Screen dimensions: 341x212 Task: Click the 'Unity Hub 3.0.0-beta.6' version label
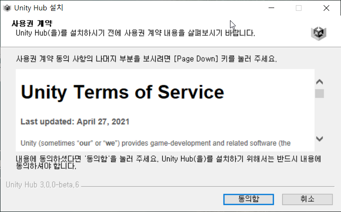pos(42,185)
